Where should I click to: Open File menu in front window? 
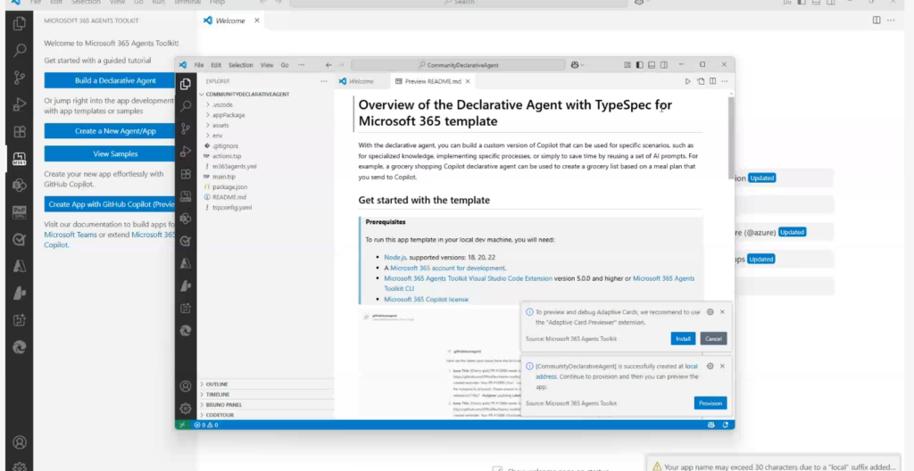[x=199, y=65]
